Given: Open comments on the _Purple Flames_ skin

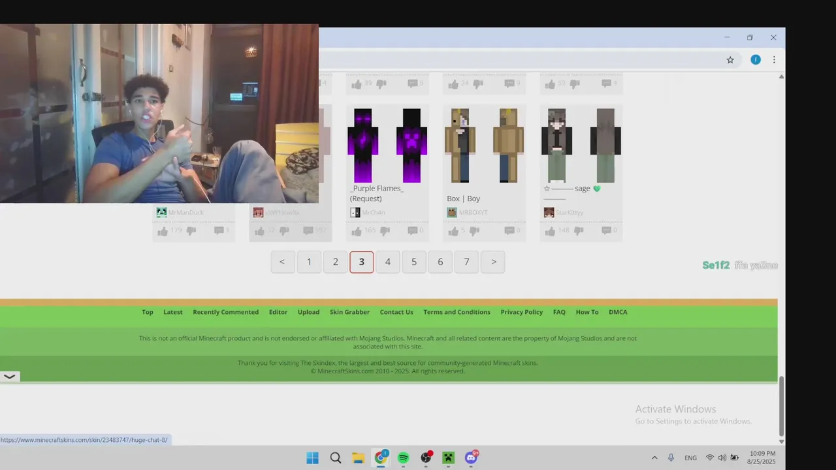Looking at the screenshot, I should pos(413,230).
